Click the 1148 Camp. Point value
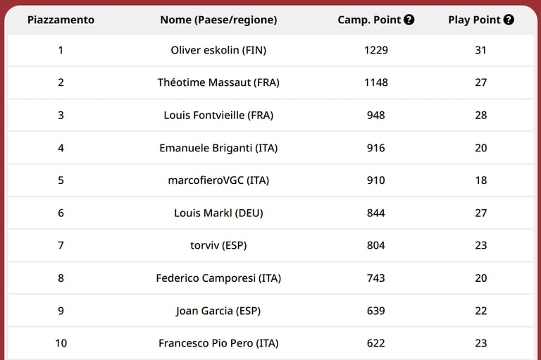541x360 pixels. point(376,82)
